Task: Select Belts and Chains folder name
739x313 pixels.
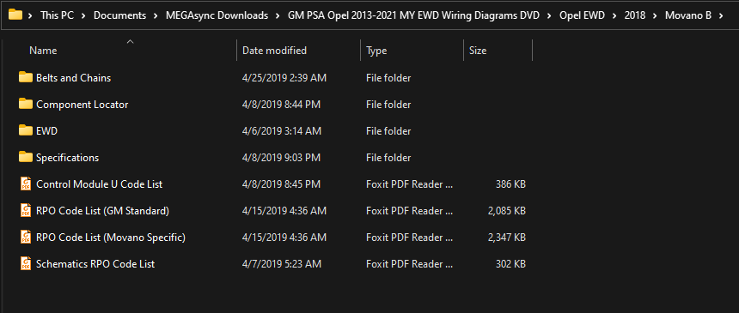Action: [74, 78]
